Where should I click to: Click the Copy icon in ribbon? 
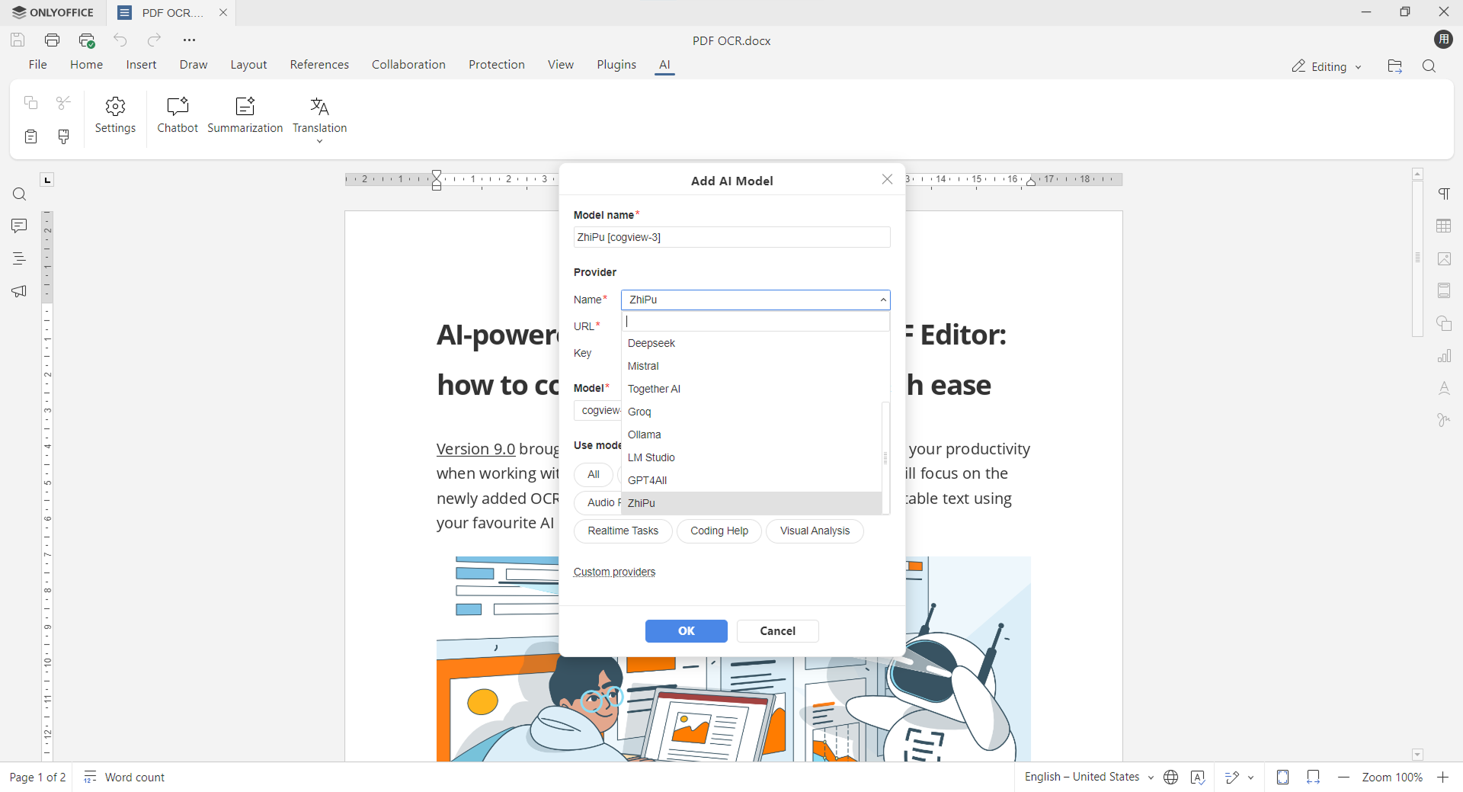[30, 102]
